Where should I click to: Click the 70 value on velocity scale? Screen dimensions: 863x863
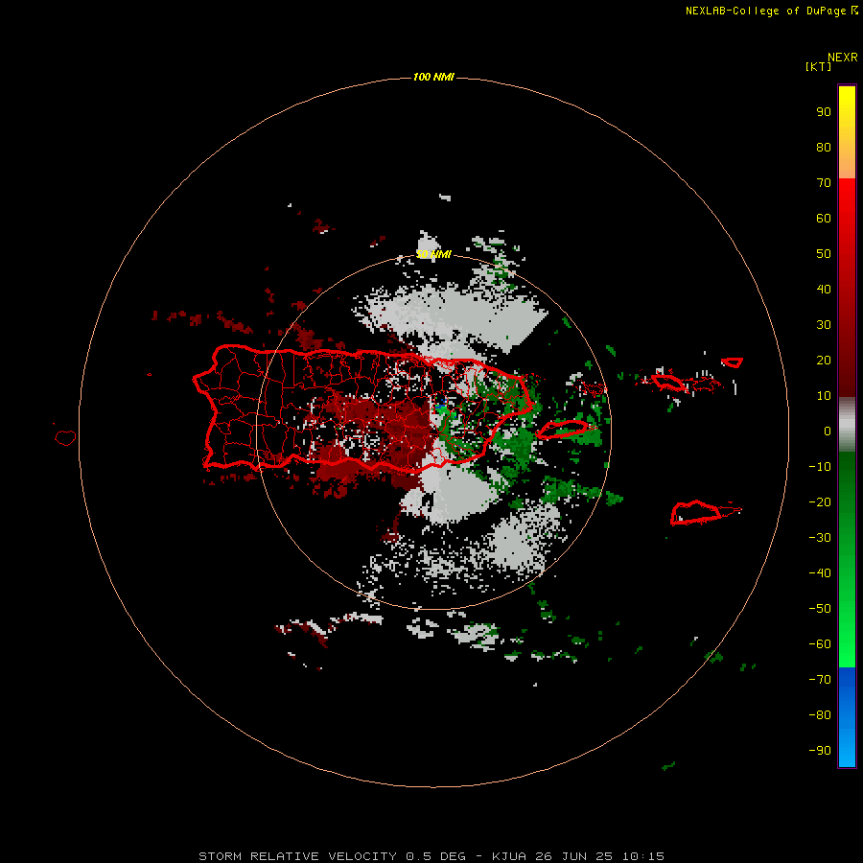824,183
